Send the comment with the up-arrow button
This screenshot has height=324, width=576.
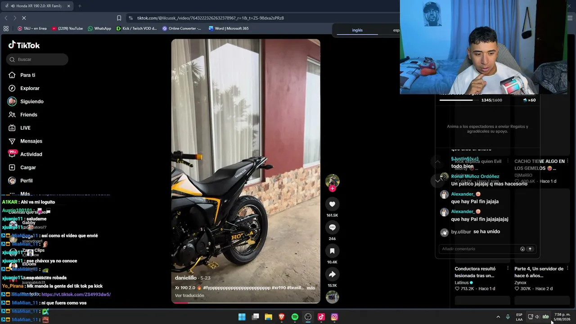click(x=530, y=249)
